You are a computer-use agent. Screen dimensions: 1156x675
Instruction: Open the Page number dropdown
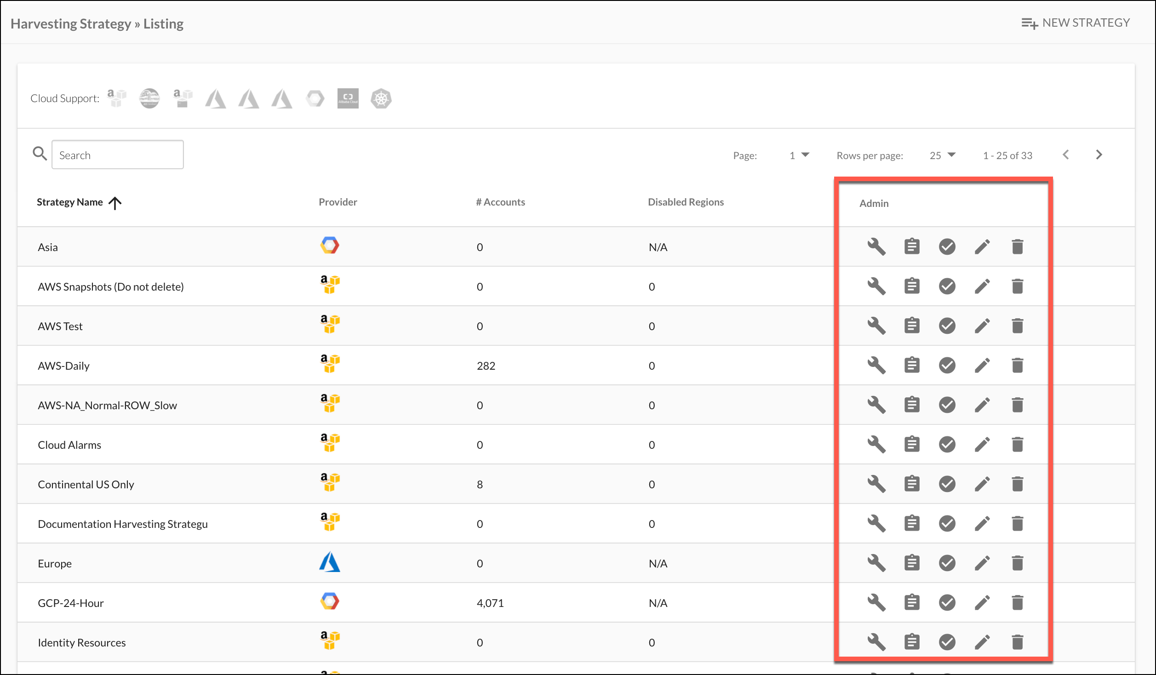(799, 155)
